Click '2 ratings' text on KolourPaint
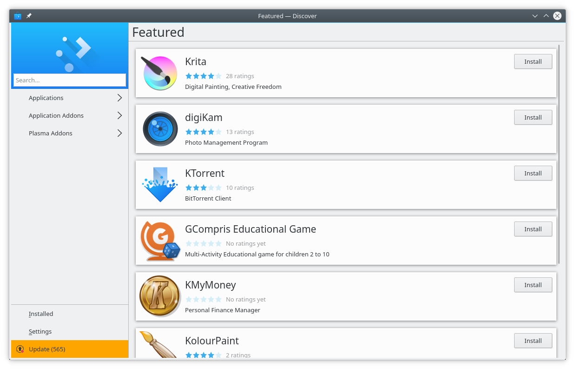575x369 pixels. point(238,355)
